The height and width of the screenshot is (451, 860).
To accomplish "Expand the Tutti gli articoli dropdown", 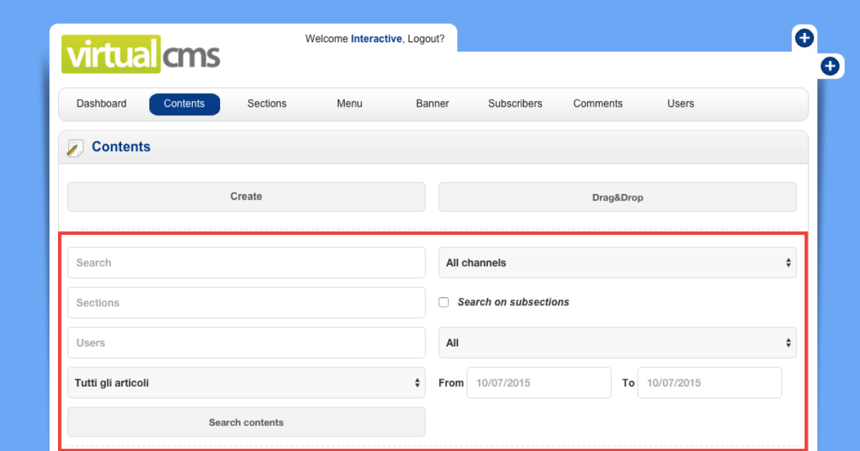I will 246,383.
